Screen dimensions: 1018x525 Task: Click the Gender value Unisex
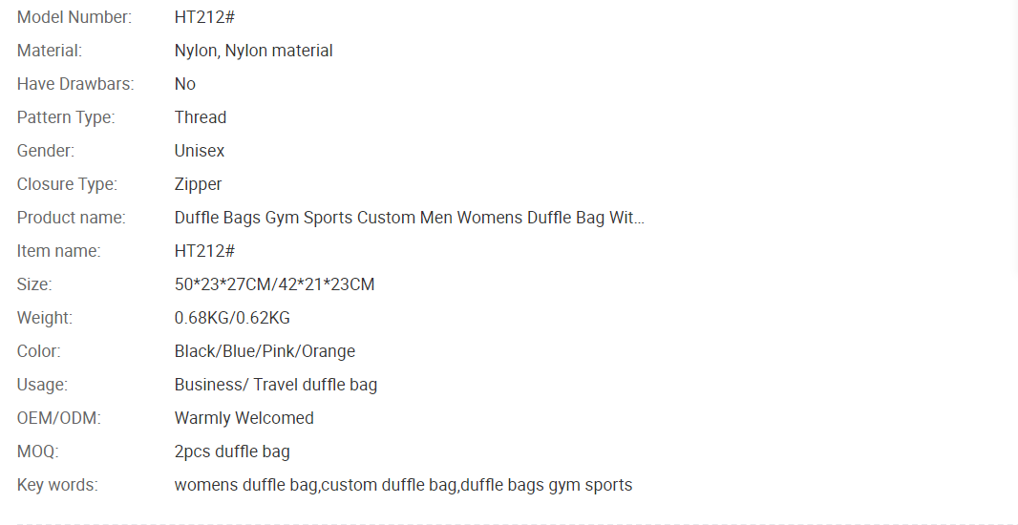(x=200, y=151)
